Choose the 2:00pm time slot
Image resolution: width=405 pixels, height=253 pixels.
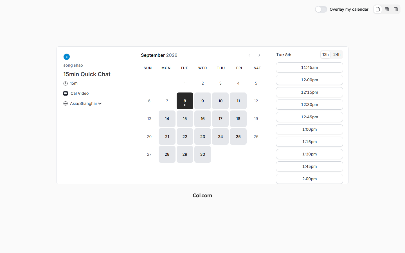(x=309, y=179)
